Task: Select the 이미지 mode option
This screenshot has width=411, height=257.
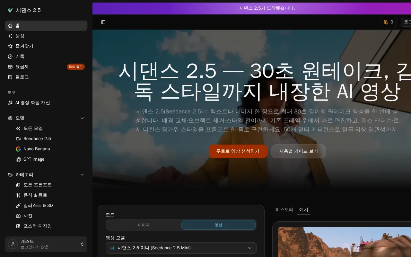Action: tap(144, 225)
